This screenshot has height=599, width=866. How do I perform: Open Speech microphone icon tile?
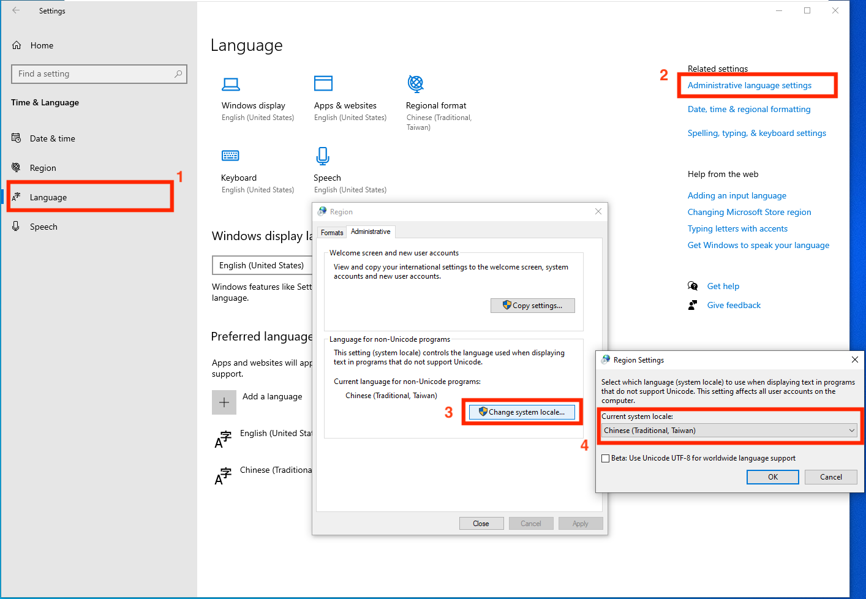[x=323, y=156]
